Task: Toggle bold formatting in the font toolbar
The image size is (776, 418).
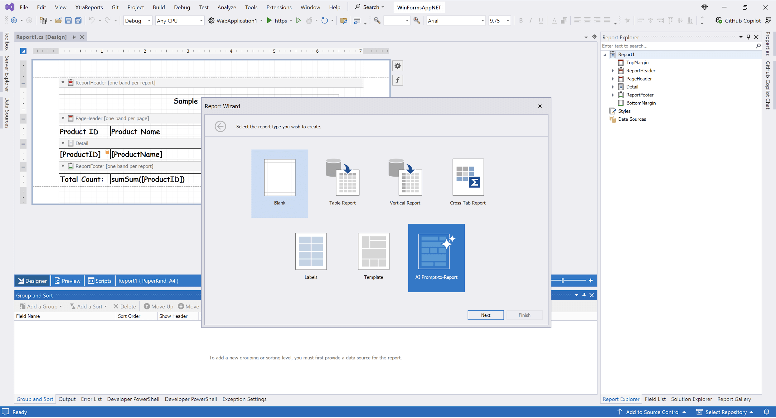Action: click(521, 20)
